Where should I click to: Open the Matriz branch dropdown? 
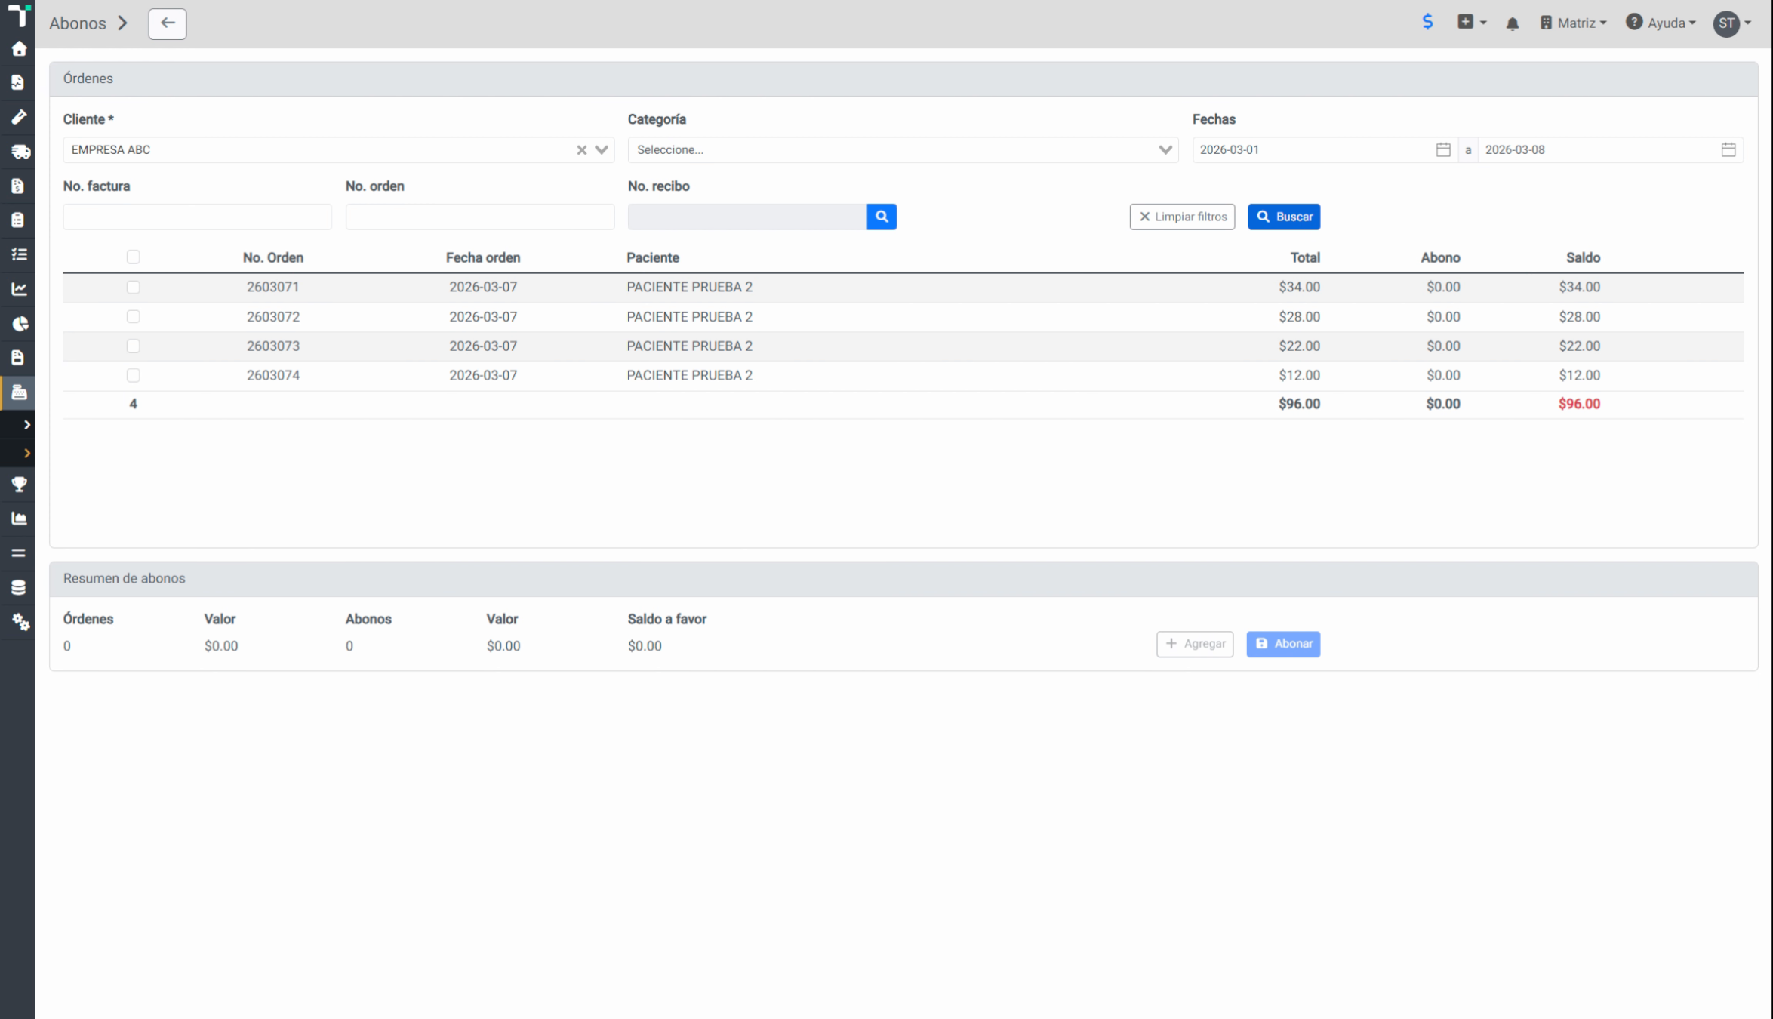coord(1574,23)
